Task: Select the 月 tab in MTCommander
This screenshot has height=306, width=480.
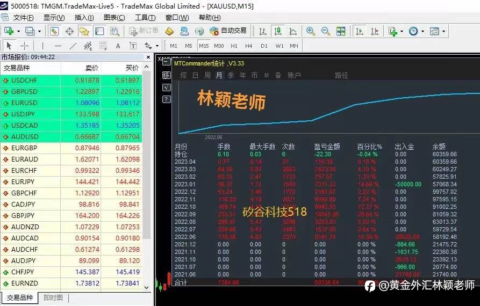Action: 219,75
